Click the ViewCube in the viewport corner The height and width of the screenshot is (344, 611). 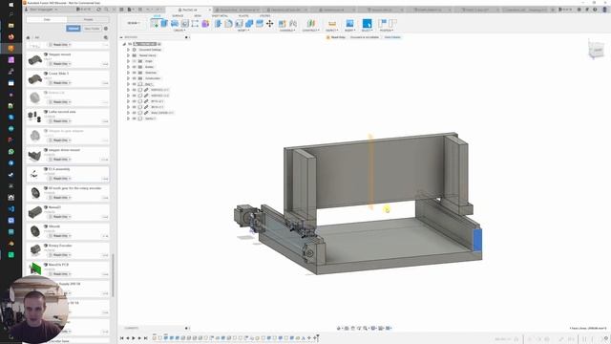point(596,50)
